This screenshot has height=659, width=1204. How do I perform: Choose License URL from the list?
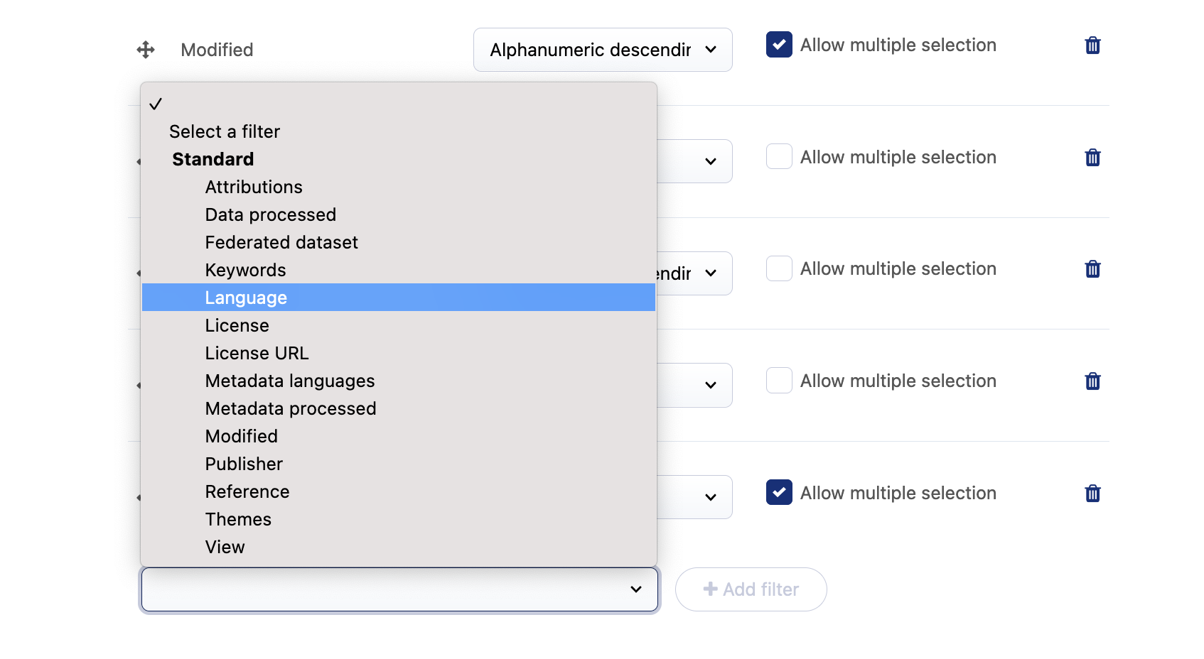click(x=257, y=353)
